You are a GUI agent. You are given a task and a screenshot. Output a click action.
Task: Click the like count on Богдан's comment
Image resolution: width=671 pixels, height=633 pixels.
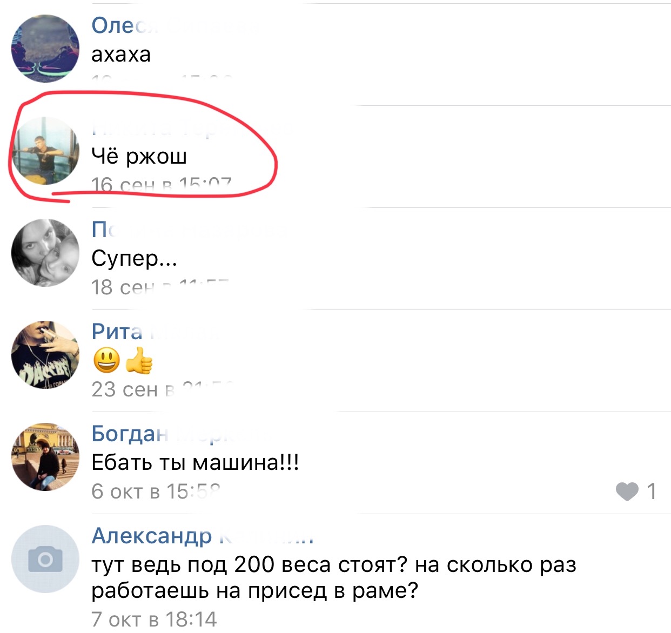pos(652,491)
